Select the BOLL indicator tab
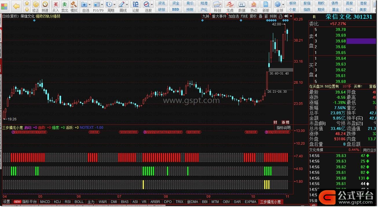The image size is (378, 207). (x=79, y=202)
